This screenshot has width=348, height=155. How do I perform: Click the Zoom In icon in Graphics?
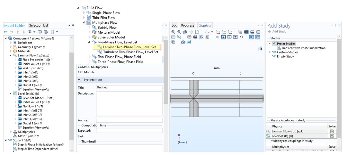[x=173, y=32]
